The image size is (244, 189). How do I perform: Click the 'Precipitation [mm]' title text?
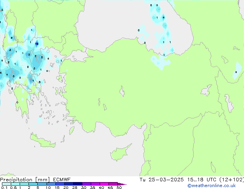[25, 180]
